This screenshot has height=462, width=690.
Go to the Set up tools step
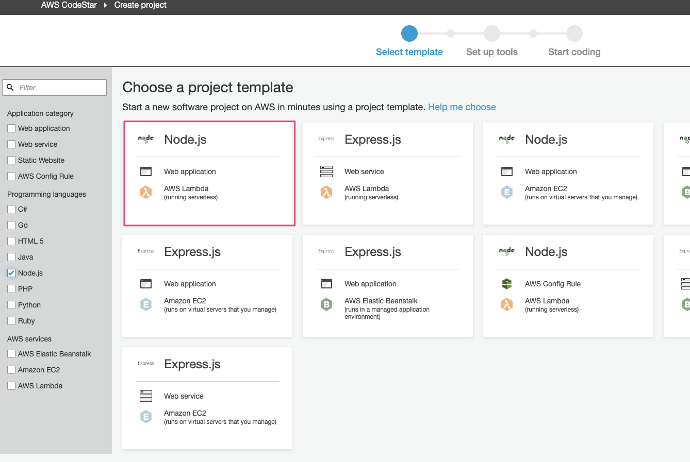(492, 52)
